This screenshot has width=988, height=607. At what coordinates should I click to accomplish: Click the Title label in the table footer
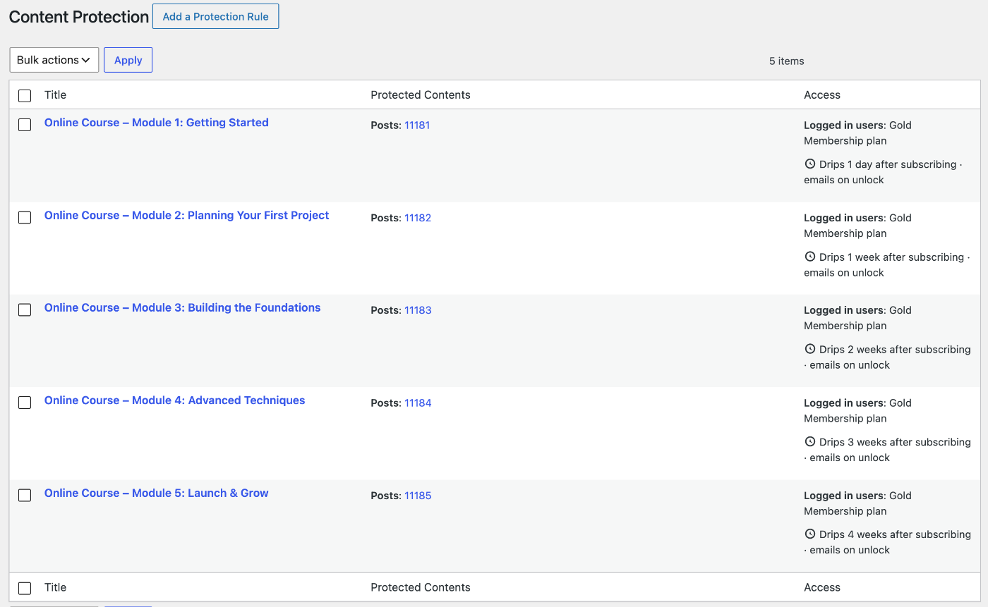[x=55, y=587]
